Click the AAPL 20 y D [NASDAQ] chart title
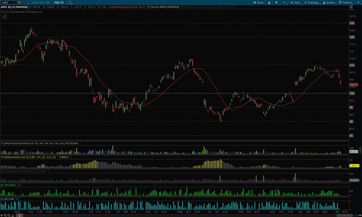Screen dimensions: 362x217 [x=14, y=7]
